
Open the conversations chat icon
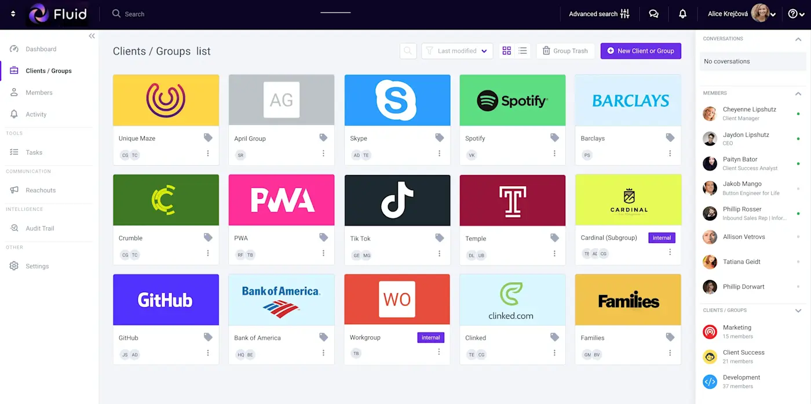coord(653,14)
